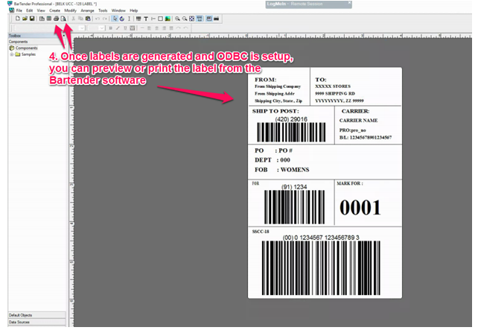Select the B/L: 12345678901234567 text

click(x=366, y=138)
